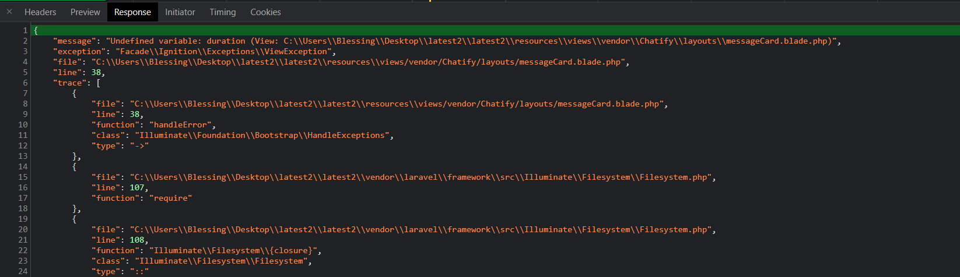The height and width of the screenshot is (277, 960).
Task: Open the Initiator tab
Action: [180, 12]
